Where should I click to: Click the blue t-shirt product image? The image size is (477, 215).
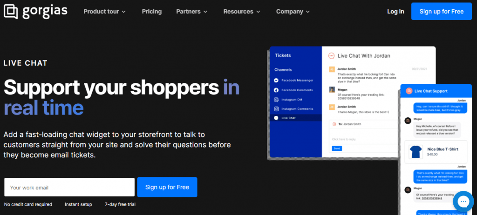tap(416, 151)
